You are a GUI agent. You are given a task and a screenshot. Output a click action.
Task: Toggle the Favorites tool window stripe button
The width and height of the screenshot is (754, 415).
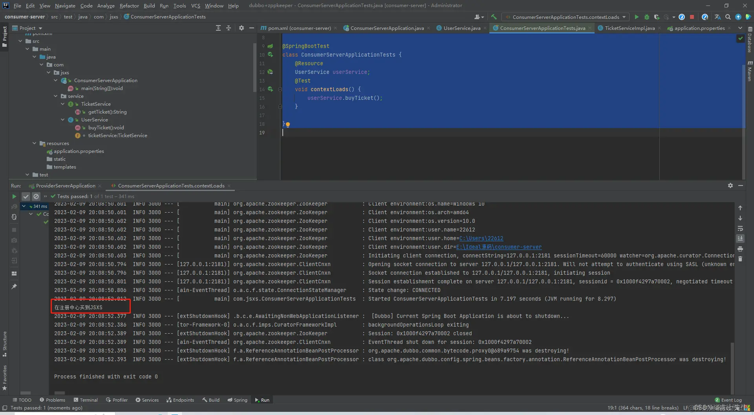(x=5, y=378)
